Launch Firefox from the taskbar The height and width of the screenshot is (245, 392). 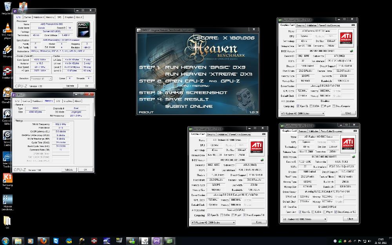pos(44,241)
